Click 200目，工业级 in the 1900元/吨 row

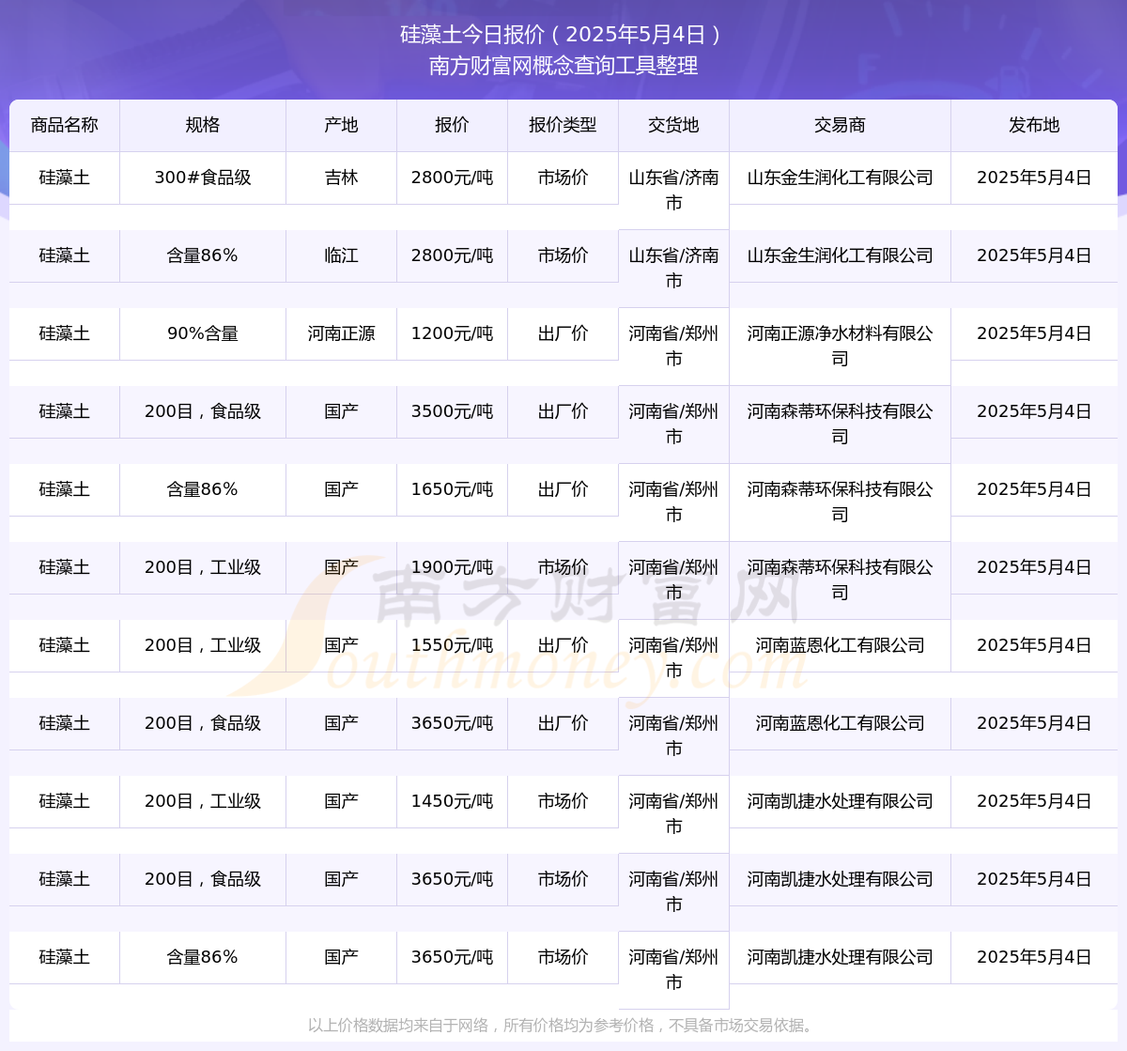(x=203, y=567)
